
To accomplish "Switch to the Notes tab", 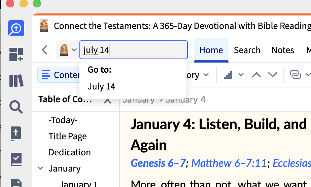I will [283, 50].
